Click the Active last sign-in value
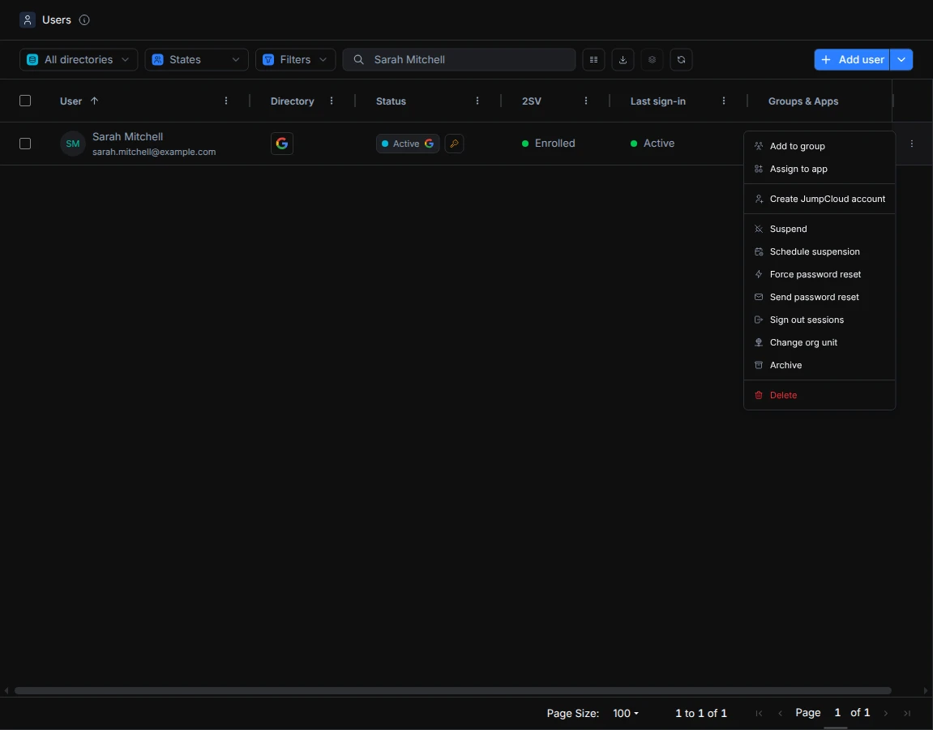Screen dimensions: 933x730 click(x=653, y=144)
